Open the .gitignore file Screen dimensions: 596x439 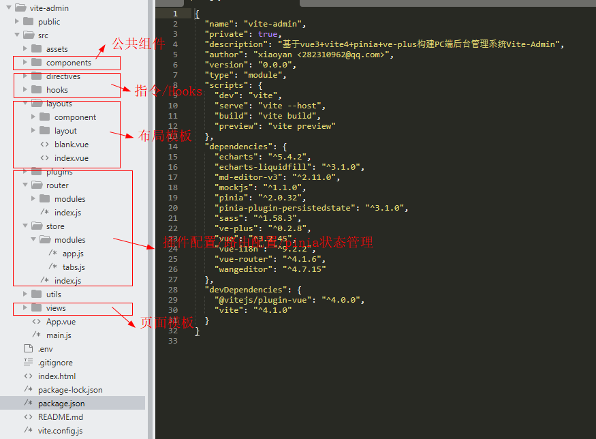point(55,363)
